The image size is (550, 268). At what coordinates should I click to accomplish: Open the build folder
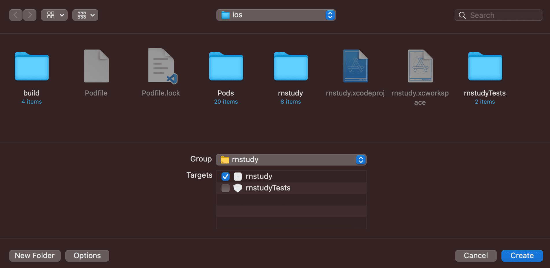pos(32,67)
